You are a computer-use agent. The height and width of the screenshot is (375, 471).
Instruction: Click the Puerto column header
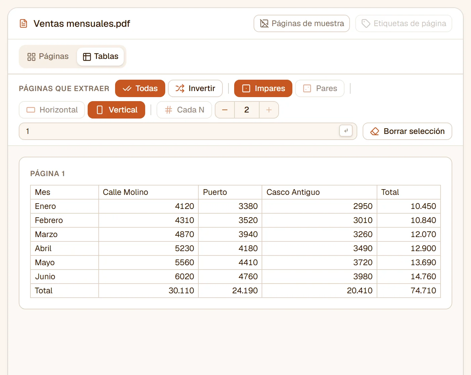230,192
